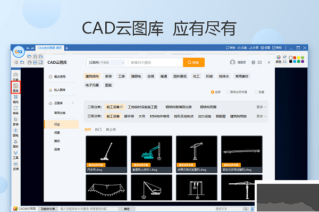The image size is (319, 212).
Task: Choose 钢结构雨棚 in 二级分类
Action: [208, 107]
